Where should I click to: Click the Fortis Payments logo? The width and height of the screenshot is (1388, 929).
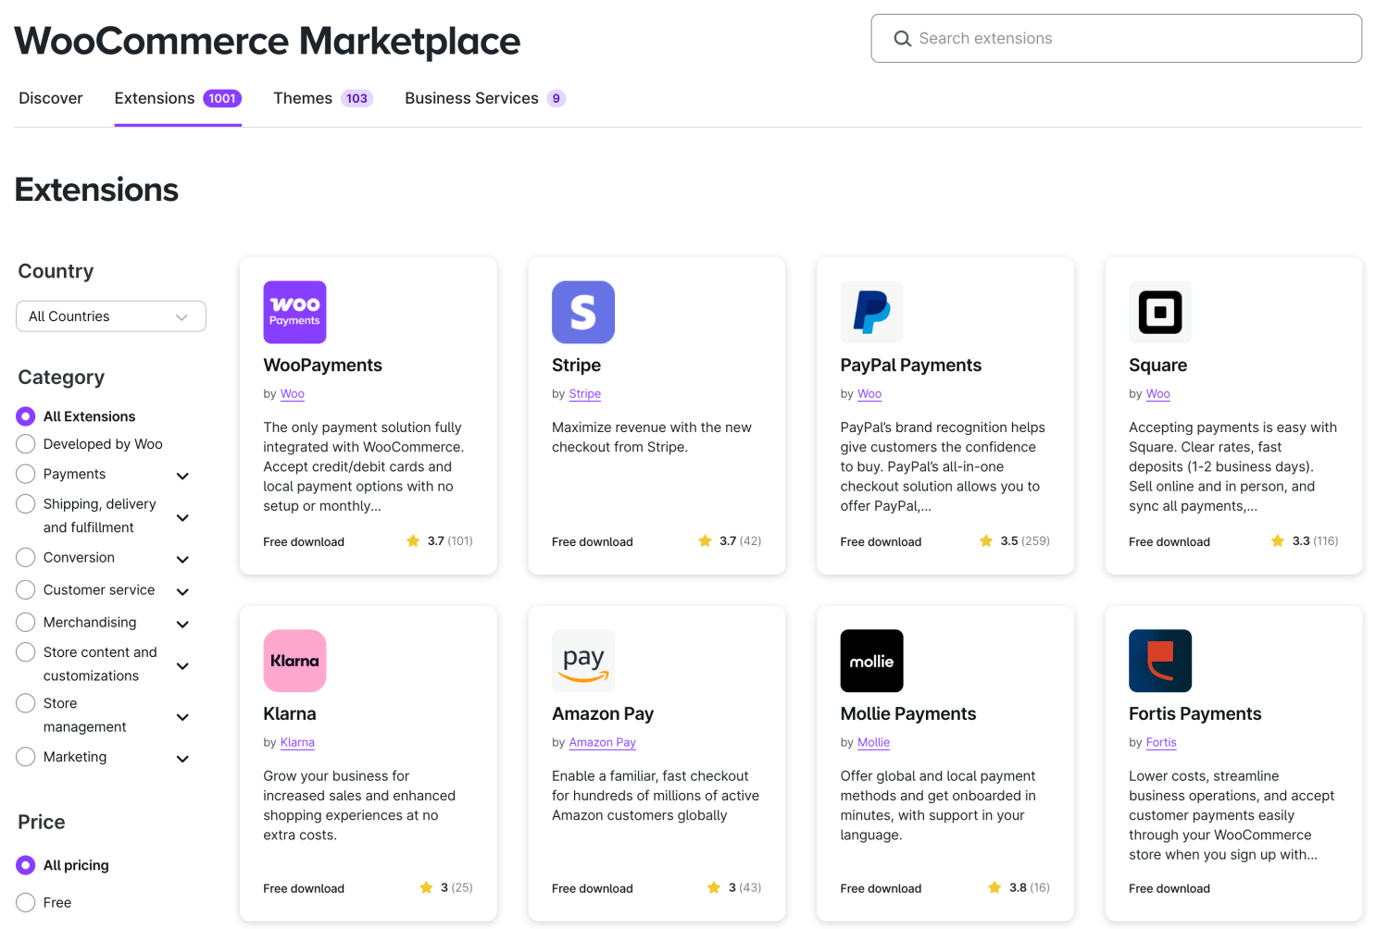click(x=1160, y=660)
